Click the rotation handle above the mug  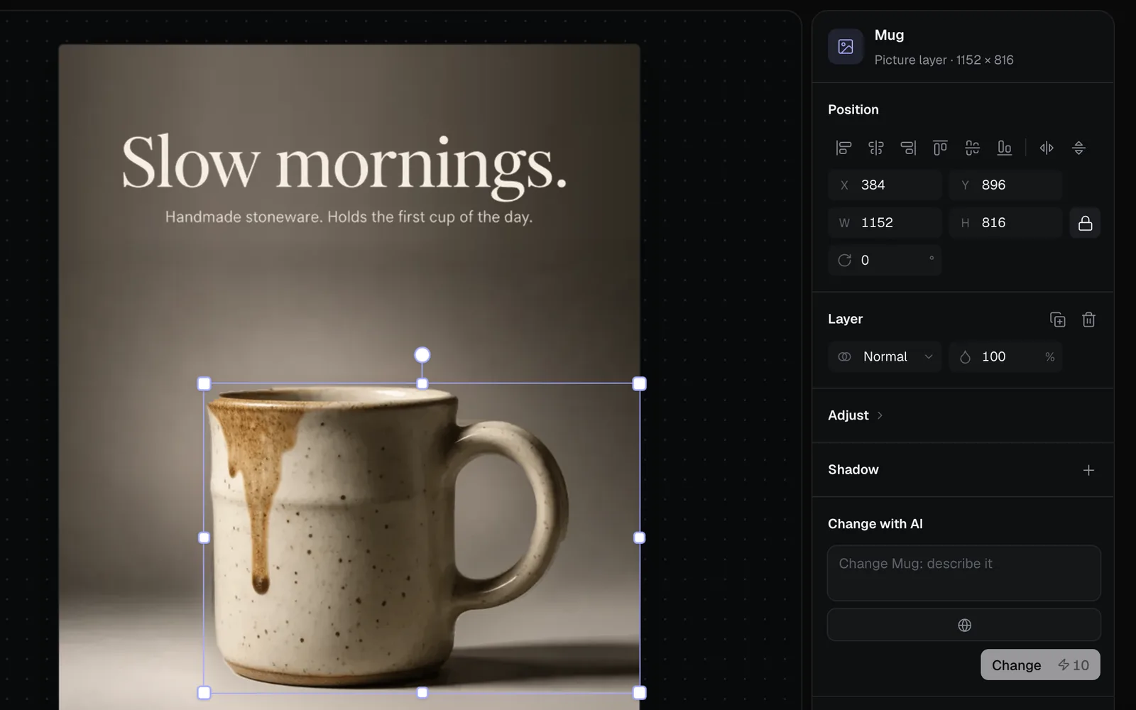[x=422, y=355]
